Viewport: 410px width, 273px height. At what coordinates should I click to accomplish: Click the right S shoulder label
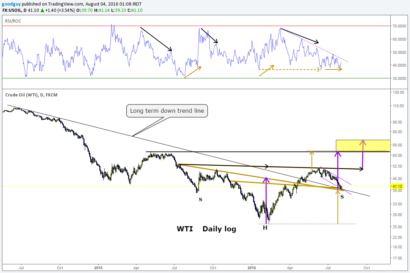point(342,197)
